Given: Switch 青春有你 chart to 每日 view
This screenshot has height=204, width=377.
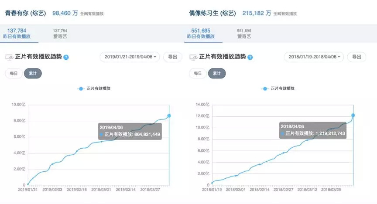Looking at the screenshot, I should (13, 73).
